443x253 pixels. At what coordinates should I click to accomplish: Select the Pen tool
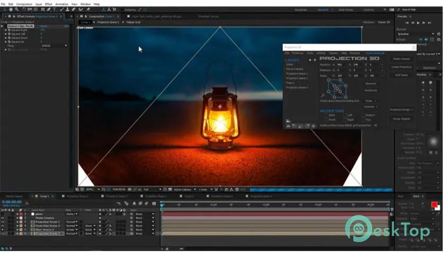point(49,9)
